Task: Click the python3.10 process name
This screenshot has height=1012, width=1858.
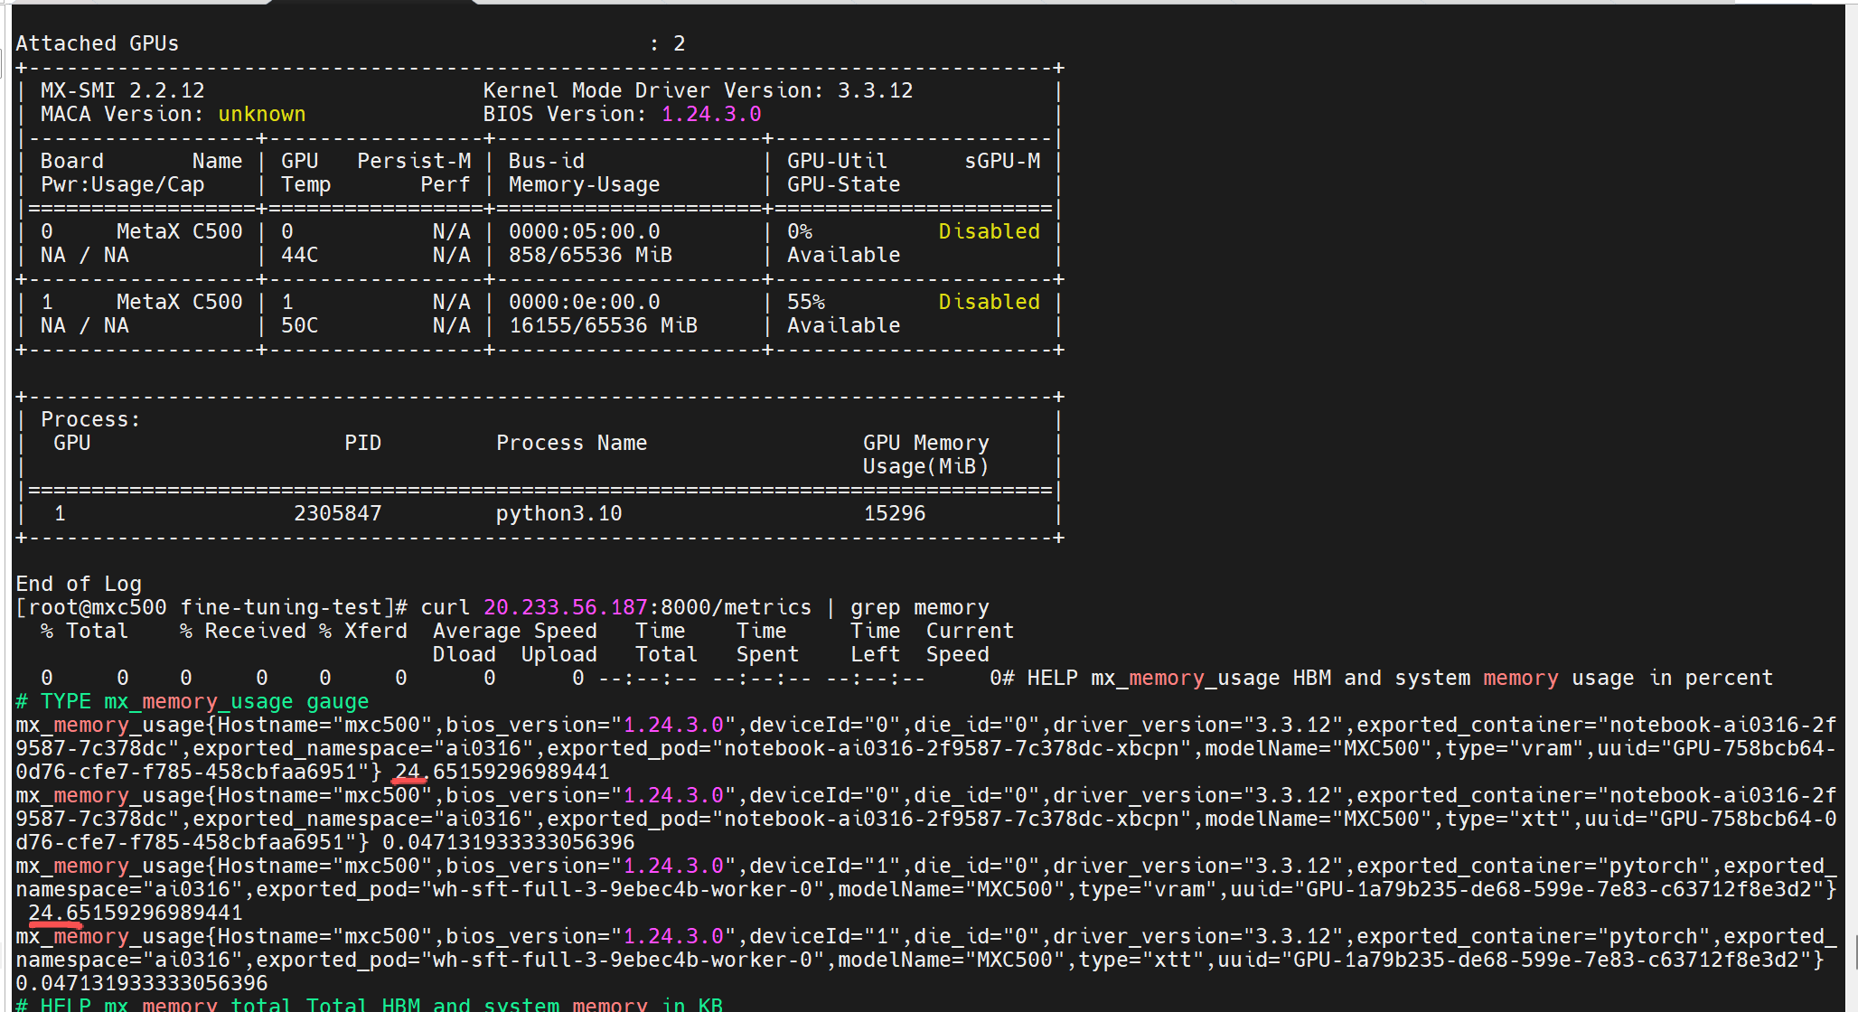Action: 558,513
